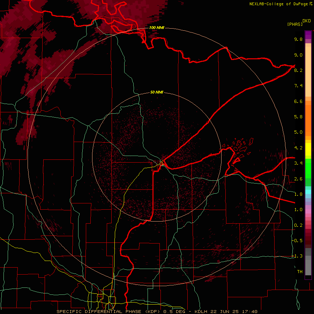Click the dark orange segment of color bar
314x314 pixels.
[308, 120]
